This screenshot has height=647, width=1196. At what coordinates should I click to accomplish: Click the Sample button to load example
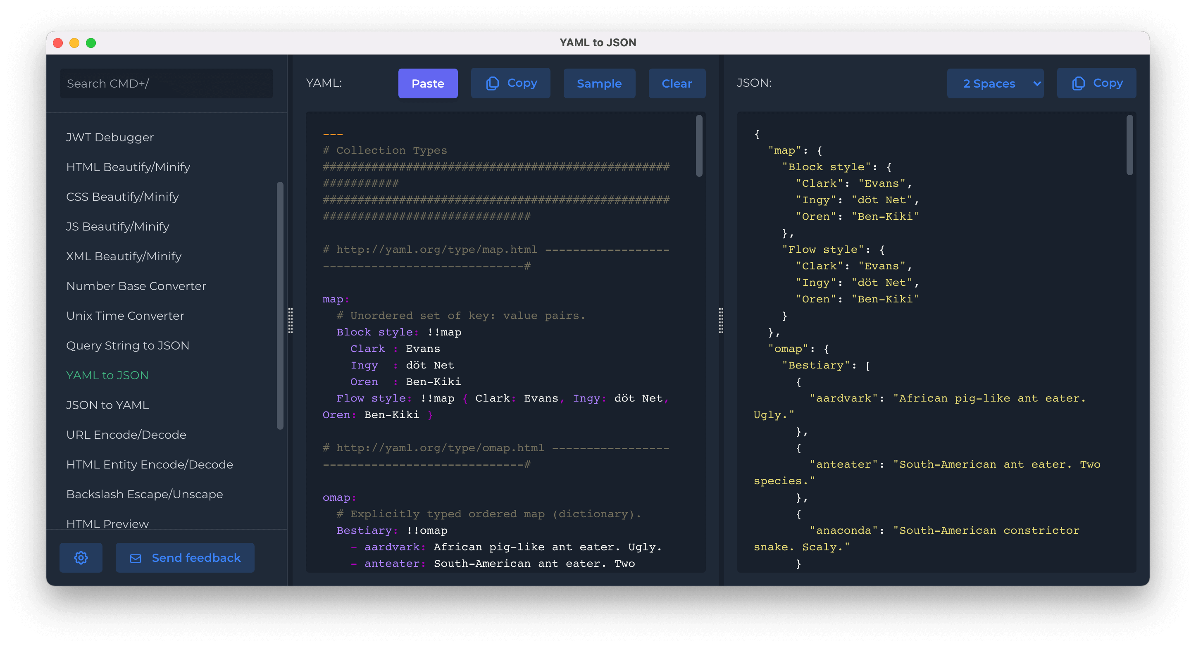(x=599, y=82)
